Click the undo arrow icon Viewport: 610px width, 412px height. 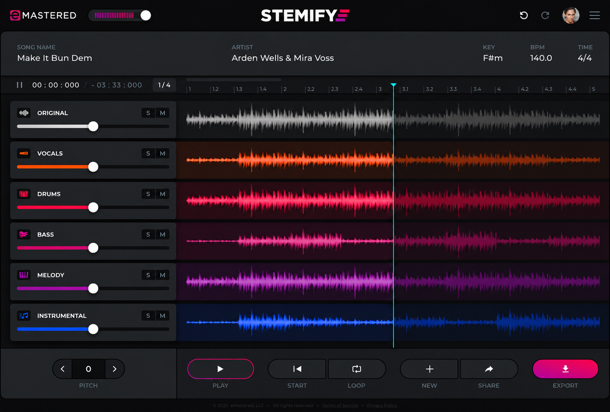(524, 16)
